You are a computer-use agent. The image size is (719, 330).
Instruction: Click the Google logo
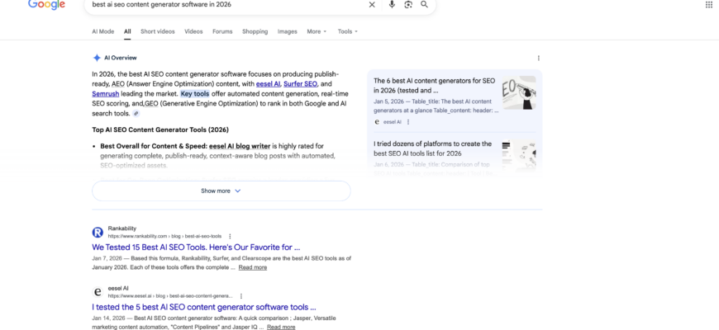pos(46,4)
